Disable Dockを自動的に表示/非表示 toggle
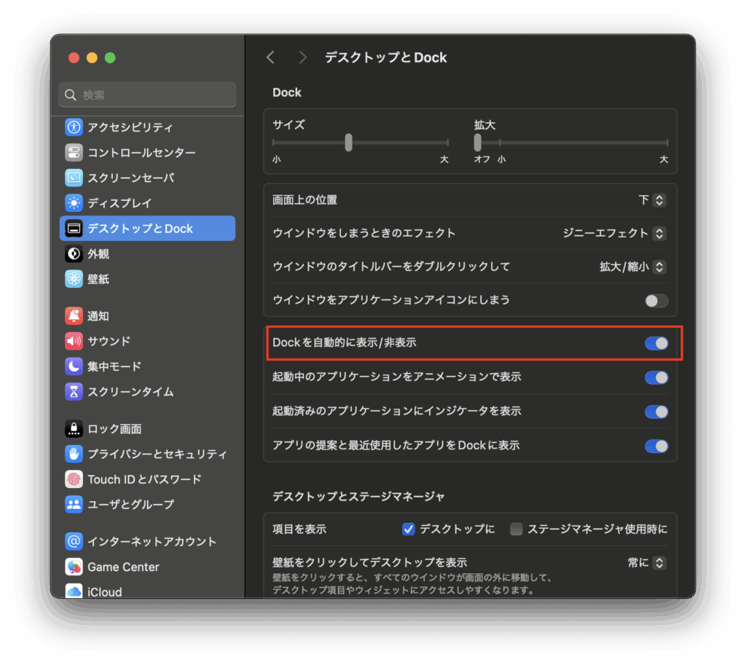This screenshot has height=665, width=746. [x=656, y=343]
